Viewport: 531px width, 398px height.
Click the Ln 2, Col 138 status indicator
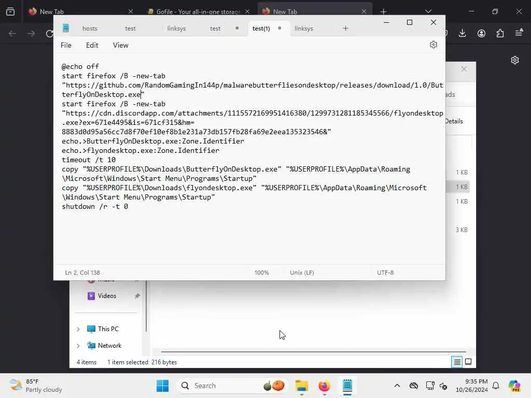click(x=82, y=273)
